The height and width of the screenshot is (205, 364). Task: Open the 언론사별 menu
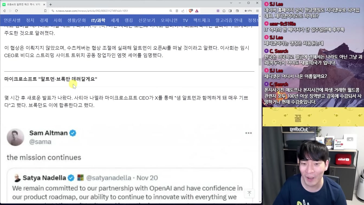pos(12,20)
